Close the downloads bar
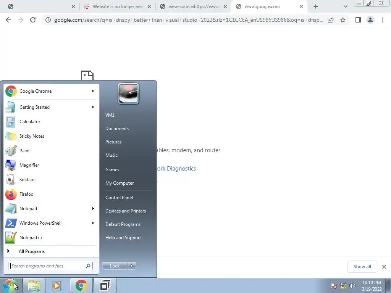The width and height of the screenshot is (391, 293). tap(384, 267)
